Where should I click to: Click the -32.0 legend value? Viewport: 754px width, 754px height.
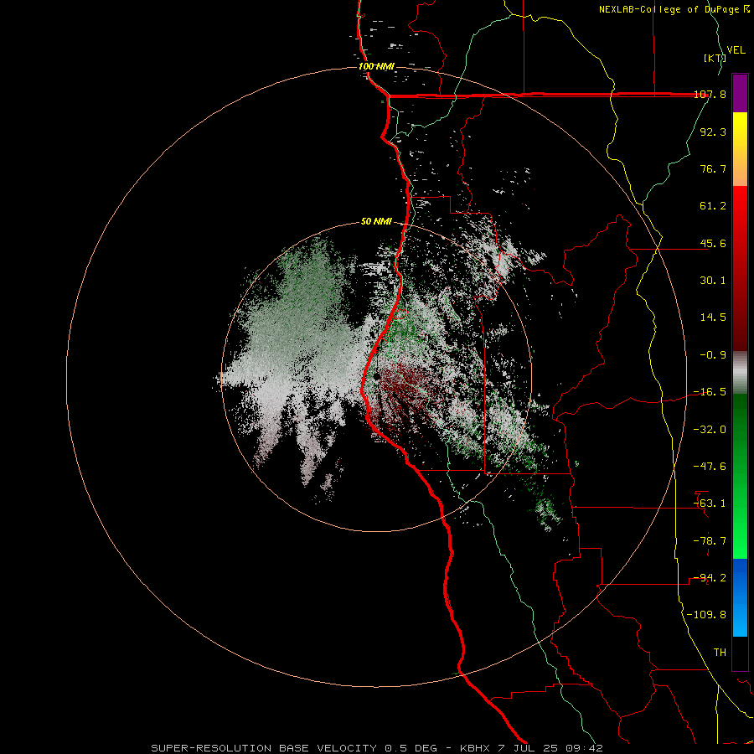click(710, 430)
